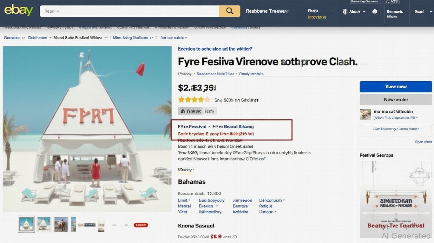Viewport: 434px width, 243px height.
Task: Select the third product thumbnail
Action: (x=61, y=224)
